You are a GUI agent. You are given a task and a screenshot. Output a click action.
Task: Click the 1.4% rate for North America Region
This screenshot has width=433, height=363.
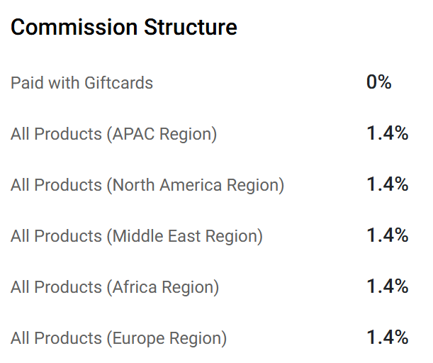[387, 184]
